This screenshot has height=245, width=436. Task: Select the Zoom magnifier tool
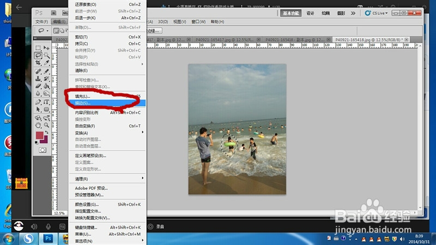tap(46, 126)
